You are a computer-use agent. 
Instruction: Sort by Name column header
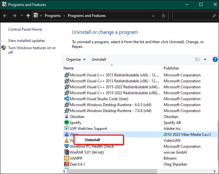[x=69, y=68]
